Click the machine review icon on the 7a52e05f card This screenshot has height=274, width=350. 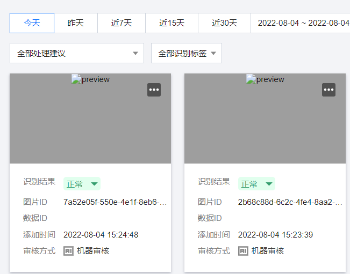click(68, 251)
